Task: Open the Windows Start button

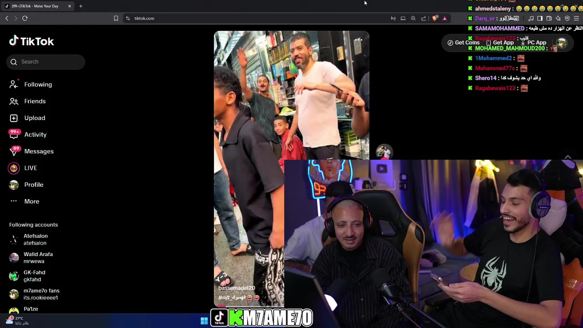Action: point(204,321)
